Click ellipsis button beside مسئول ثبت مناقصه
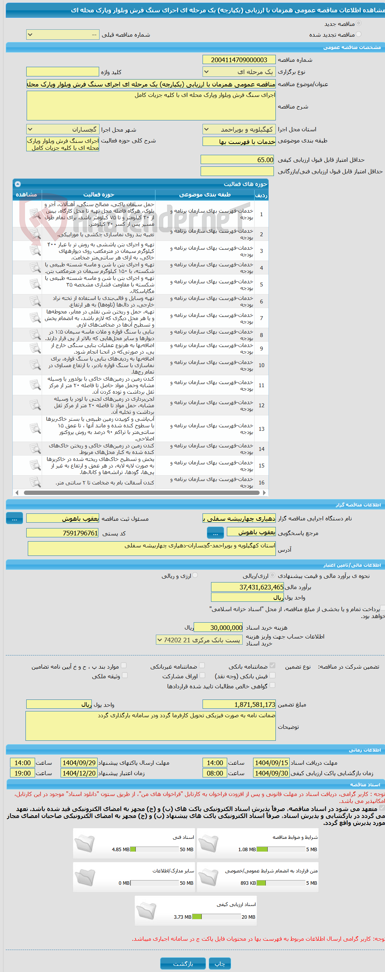The height and width of the screenshot is (972, 385). [x=15, y=518]
